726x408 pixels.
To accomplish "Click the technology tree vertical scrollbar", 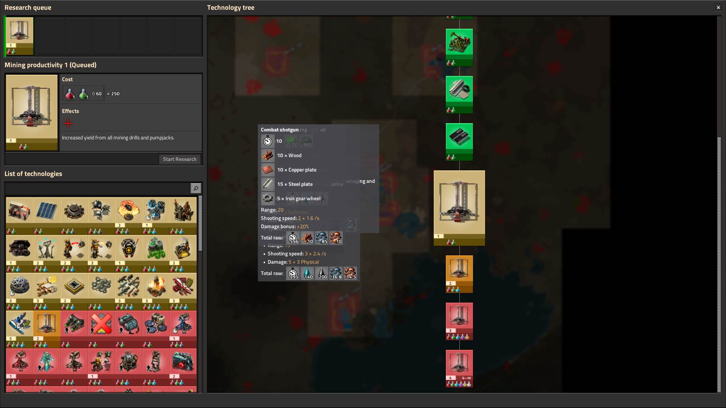I will [x=719, y=264].
